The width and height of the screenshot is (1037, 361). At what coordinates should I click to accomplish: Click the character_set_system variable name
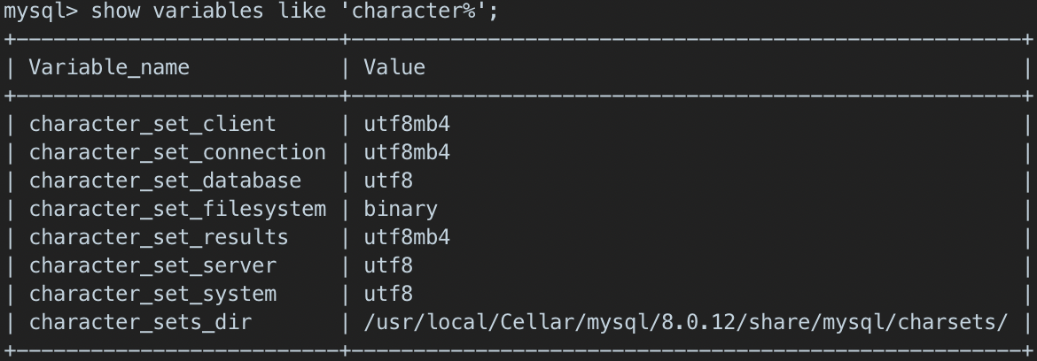pyautogui.click(x=152, y=294)
